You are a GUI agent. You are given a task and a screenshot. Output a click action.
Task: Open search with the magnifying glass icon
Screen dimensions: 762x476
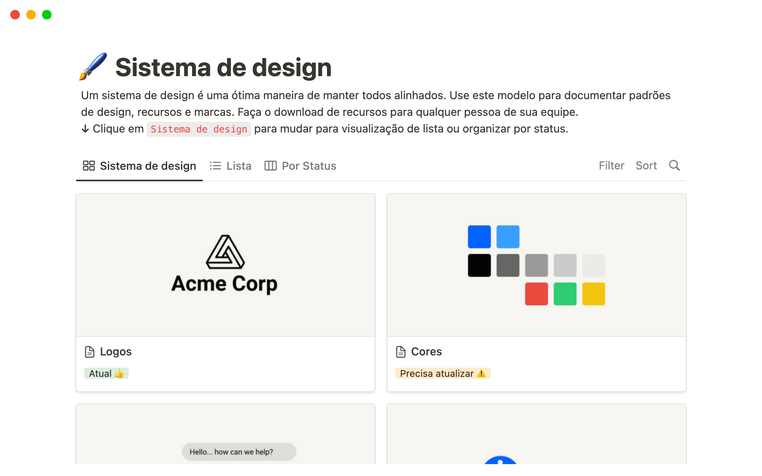click(675, 165)
